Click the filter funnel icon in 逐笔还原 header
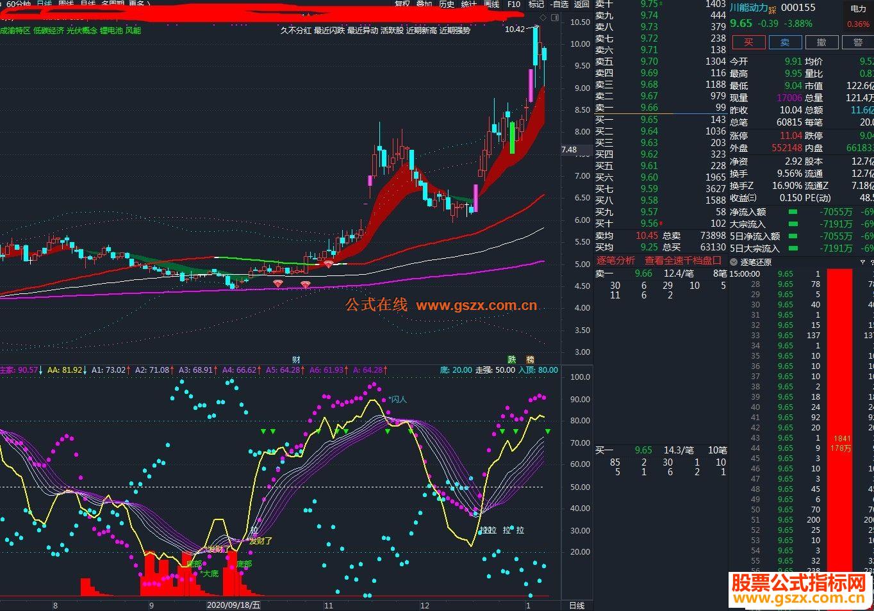 click(x=862, y=262)
